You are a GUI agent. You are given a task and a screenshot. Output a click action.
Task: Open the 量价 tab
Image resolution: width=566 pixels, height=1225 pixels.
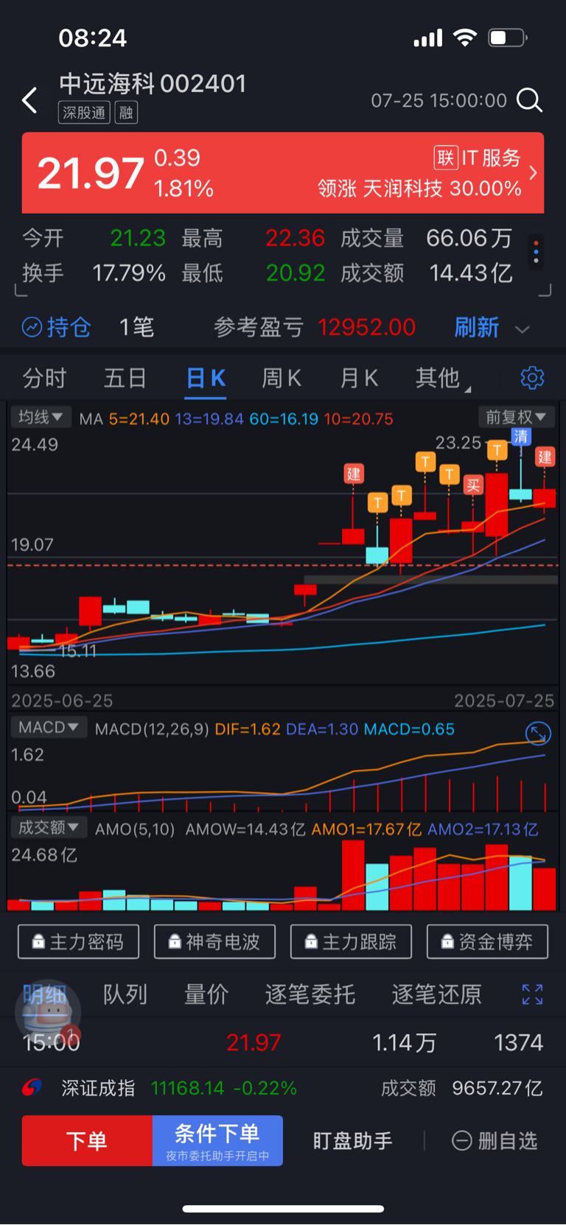pyautogui.click(x=206, y=994)
